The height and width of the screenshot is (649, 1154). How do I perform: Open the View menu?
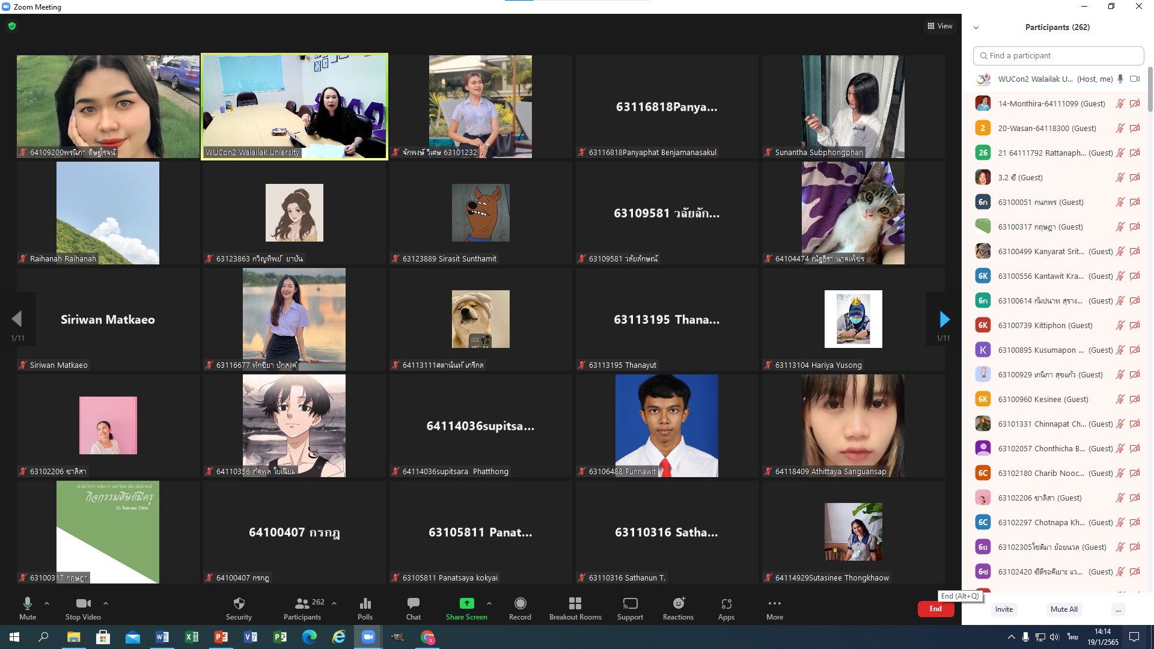tap(939, 26)
